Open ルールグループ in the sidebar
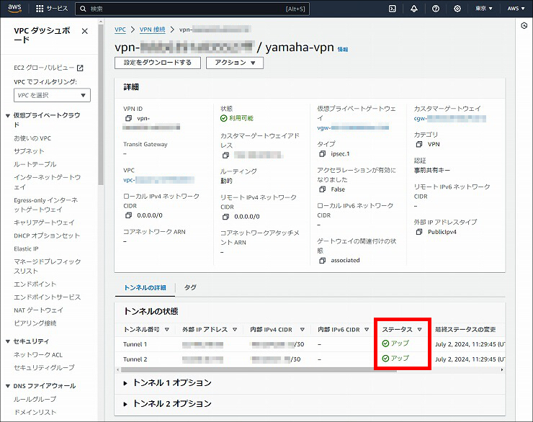Viewport: 533px width, 422px height. (35, 399)
